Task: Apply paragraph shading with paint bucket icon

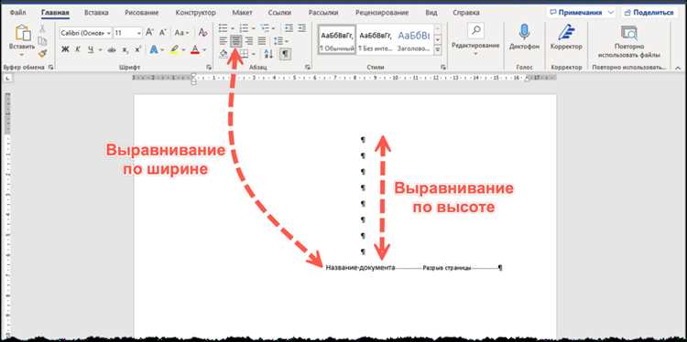Action: point(223,54)
